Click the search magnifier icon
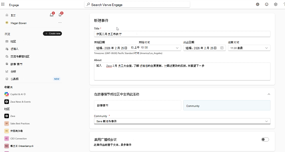The width and height of the screenshot is (285, 152). (x=88, y=4)
